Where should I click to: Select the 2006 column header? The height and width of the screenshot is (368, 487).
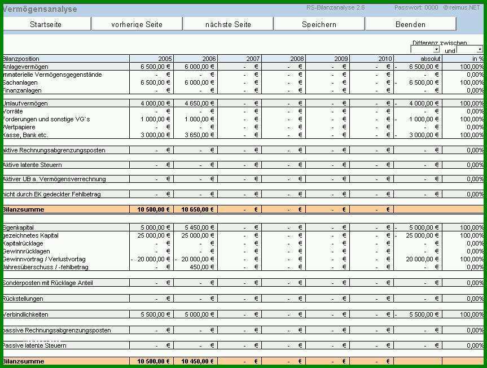[x=196, y=59]
